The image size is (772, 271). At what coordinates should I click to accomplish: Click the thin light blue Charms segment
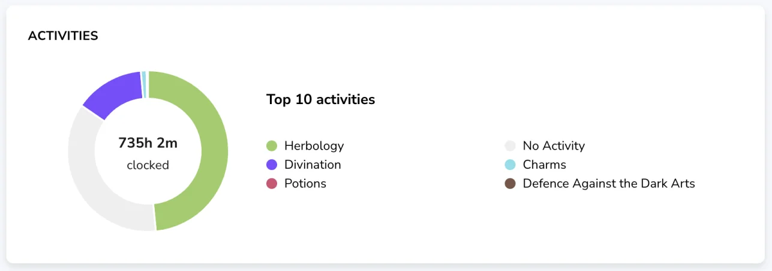point(144,84)
